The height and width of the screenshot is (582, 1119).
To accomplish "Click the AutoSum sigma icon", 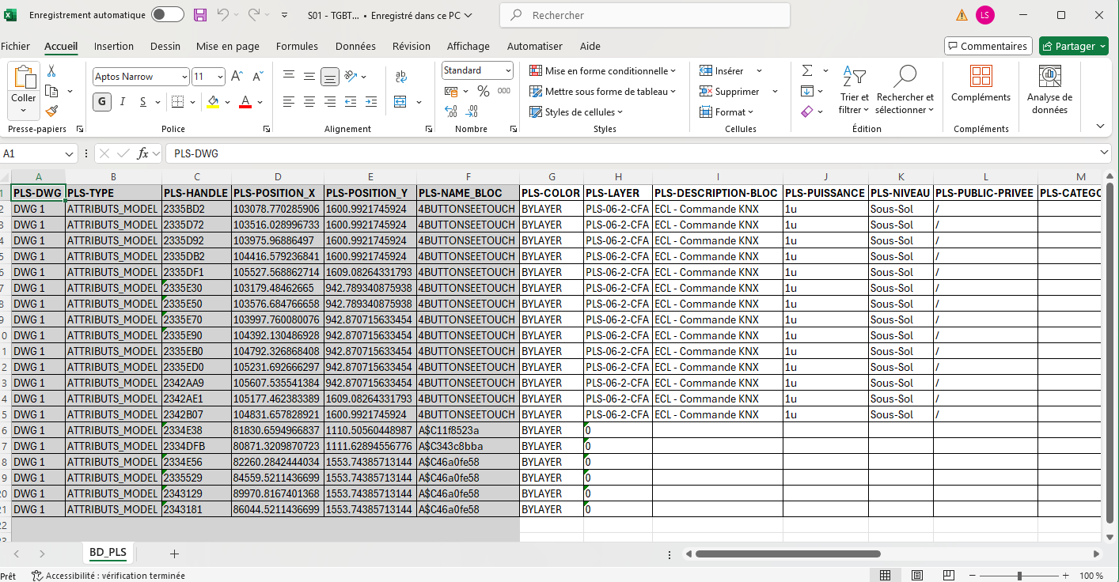I will coord(806,70).
